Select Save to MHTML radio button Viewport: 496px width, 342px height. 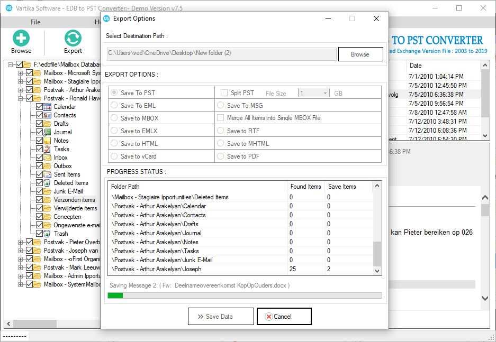[x=221, y=143]
